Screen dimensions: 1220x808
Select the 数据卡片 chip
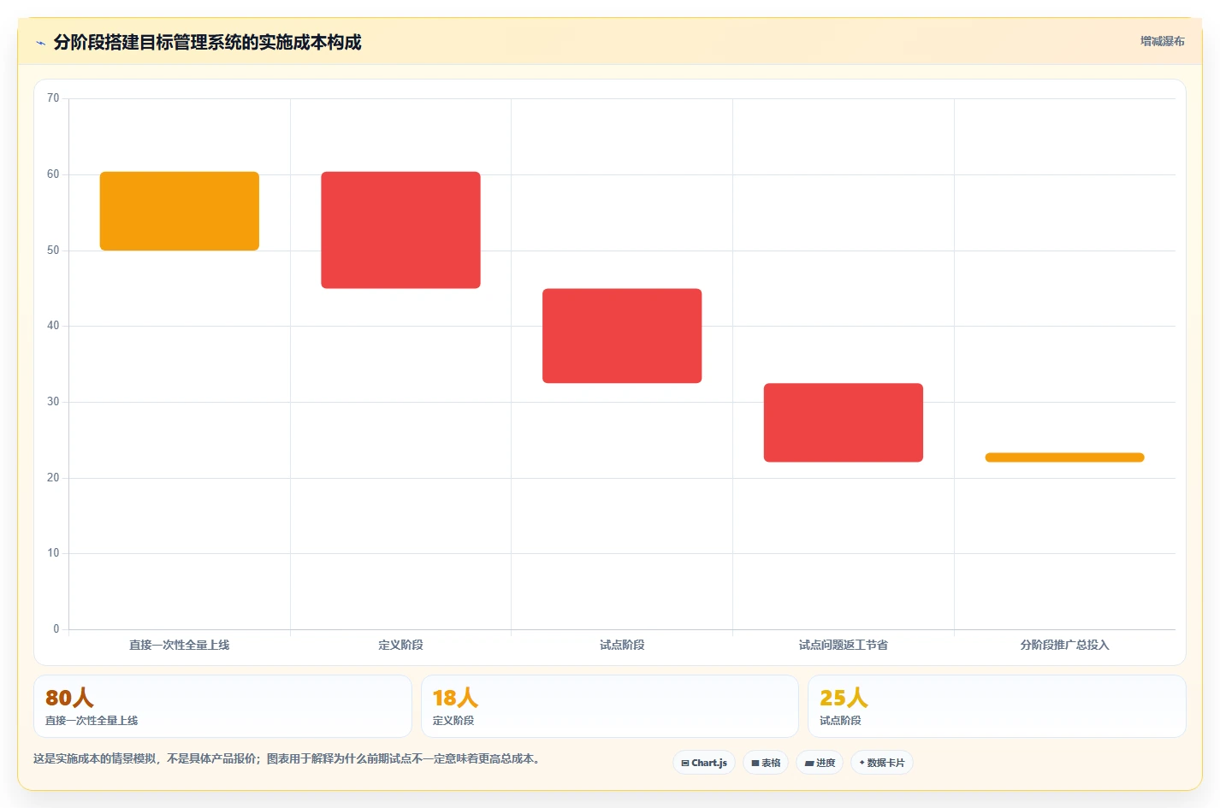coord(882,763)
